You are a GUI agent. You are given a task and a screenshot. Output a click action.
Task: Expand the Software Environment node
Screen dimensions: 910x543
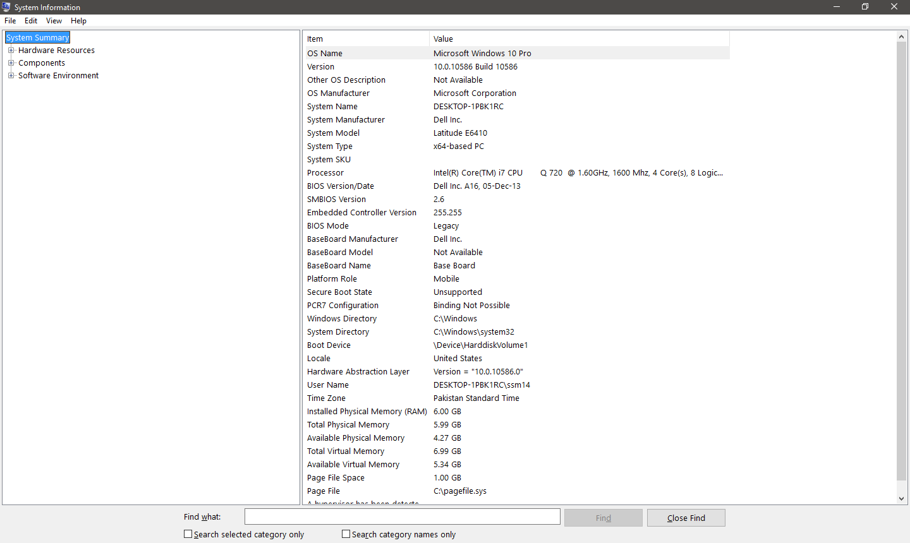tap(11, 76)
